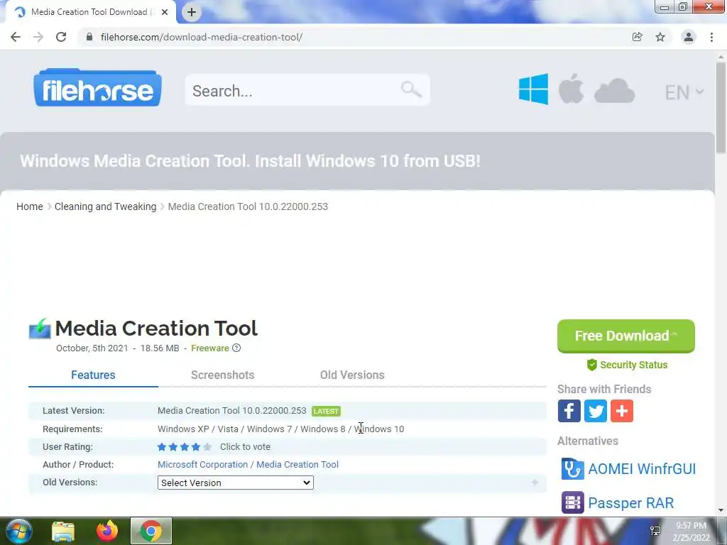Go back with the browser back arrow

point(16,37)
